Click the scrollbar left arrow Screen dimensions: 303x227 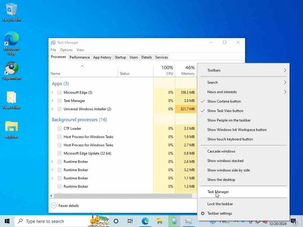point(51,196)
